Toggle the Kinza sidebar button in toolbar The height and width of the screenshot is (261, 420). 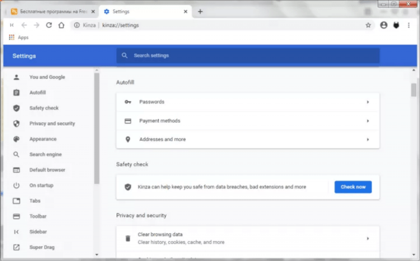[12, 25]
